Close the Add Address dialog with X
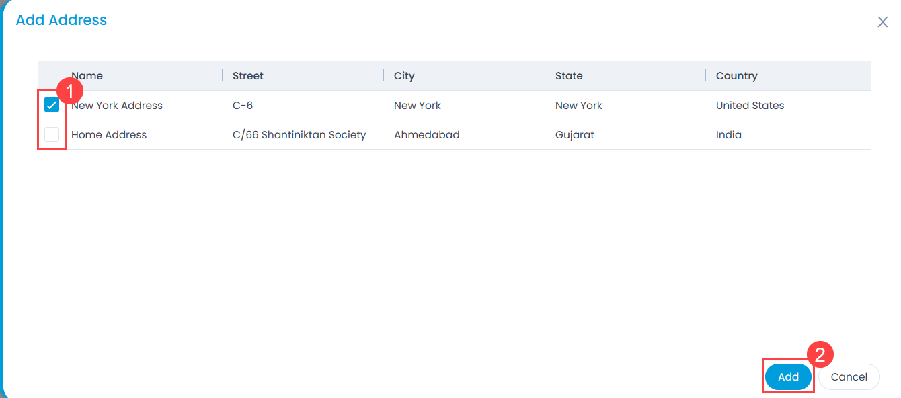The width and height of the screenshot is (901, 398). pos(883,22)
